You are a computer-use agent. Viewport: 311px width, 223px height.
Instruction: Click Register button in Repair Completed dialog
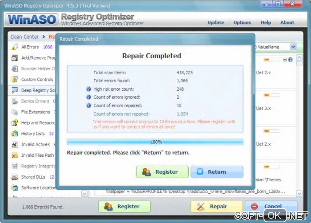[163, 172]
